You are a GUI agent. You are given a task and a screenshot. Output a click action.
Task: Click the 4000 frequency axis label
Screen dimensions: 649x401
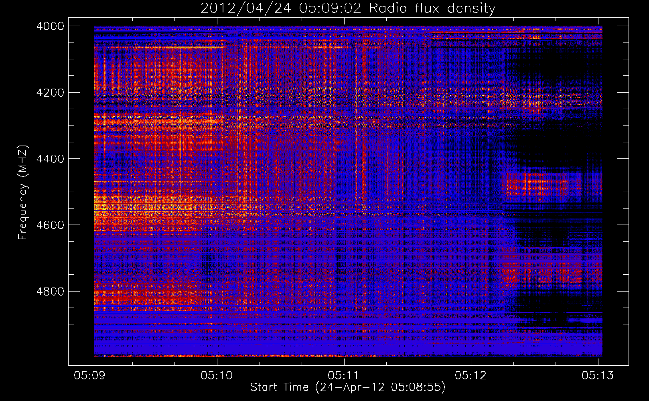pyautogui.click(x=50, y=26)
